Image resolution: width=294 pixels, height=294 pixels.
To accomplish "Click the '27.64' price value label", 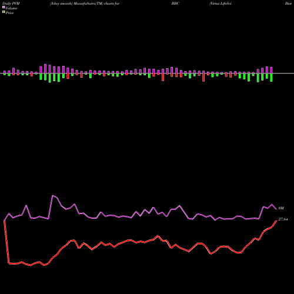I will pos(283,219).
